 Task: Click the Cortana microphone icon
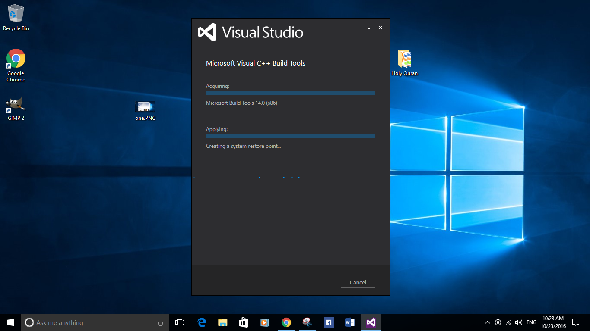pos(160,322)
